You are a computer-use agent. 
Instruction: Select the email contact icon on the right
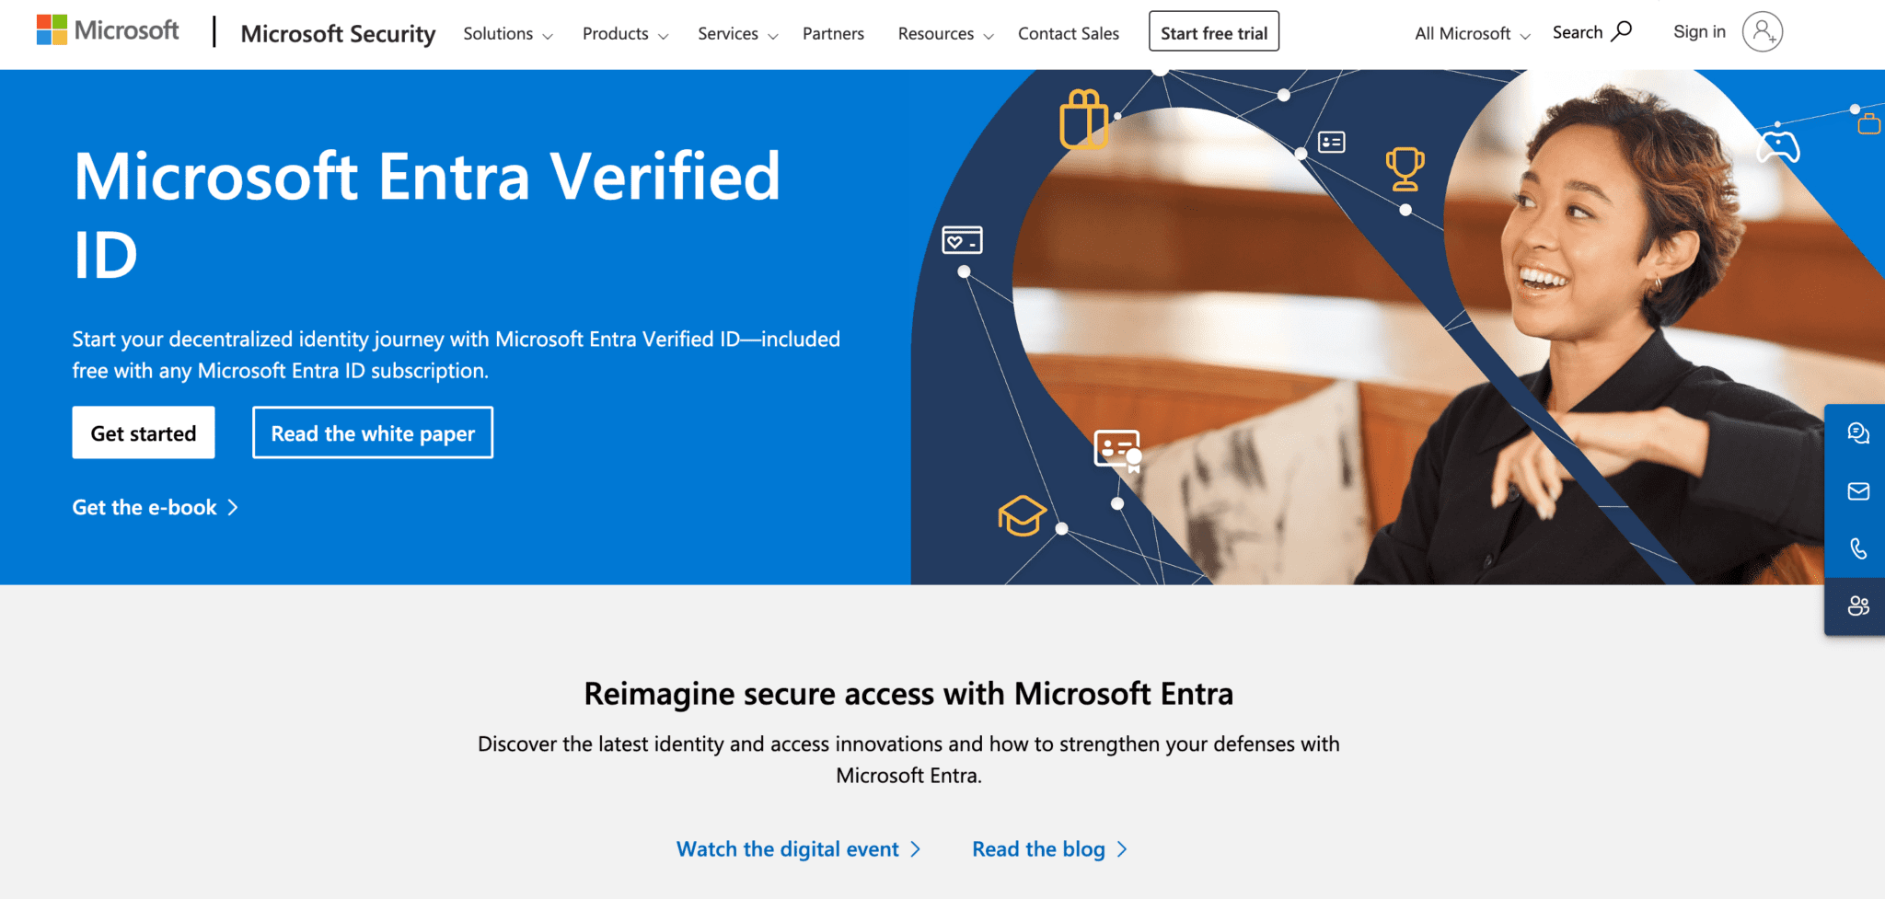click(1859, 491)
